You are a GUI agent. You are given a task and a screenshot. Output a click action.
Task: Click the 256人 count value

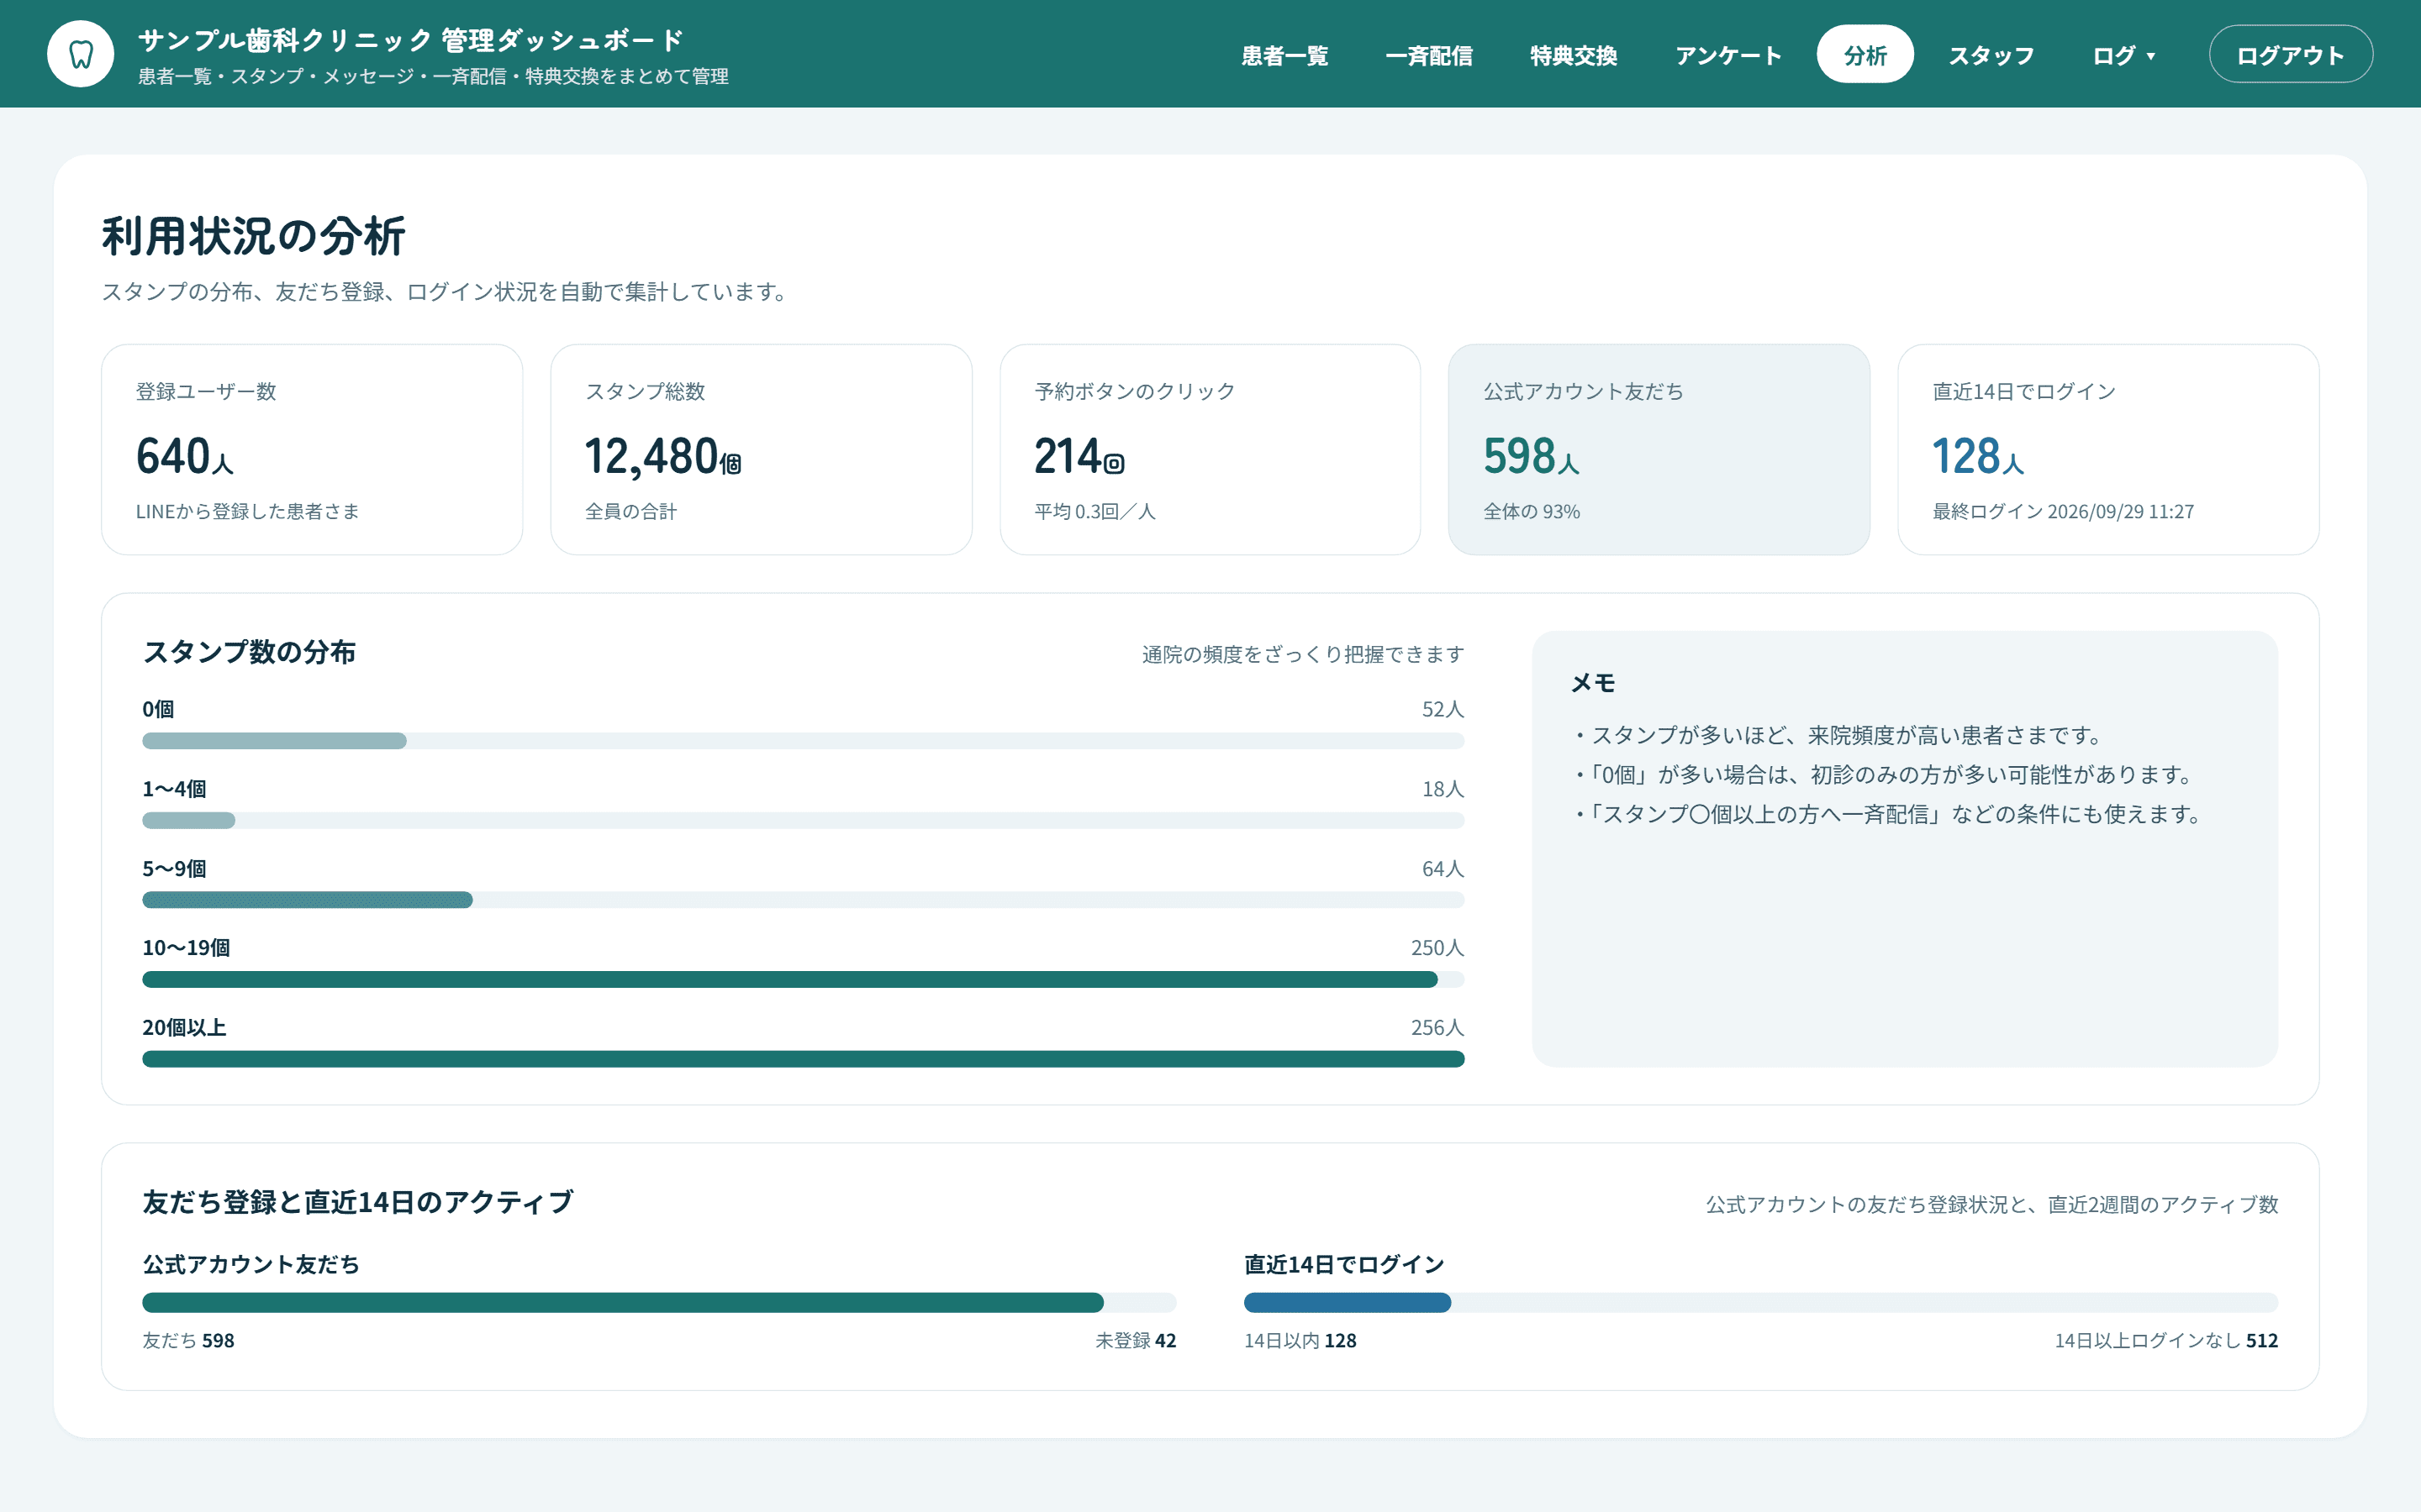coord(1437,1028)
